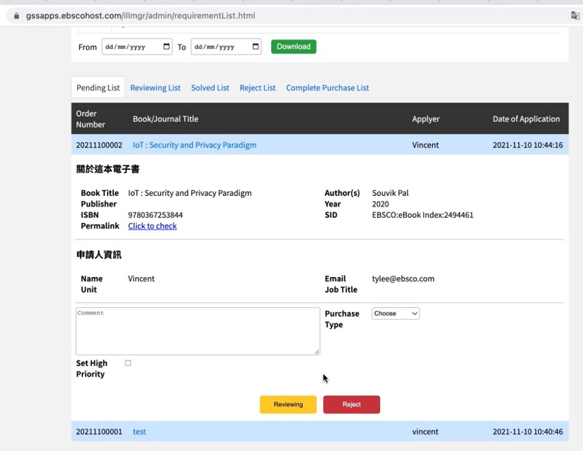View the Complete Purchase List tab

coord(327,88)
